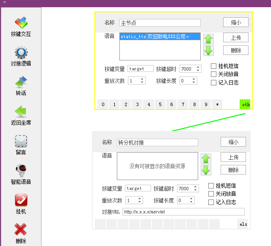Image resolution: width=271 pixels, height=246 pixels.
Task: Click 缩小 button in 主节点 panel
Action: [236, 22]
